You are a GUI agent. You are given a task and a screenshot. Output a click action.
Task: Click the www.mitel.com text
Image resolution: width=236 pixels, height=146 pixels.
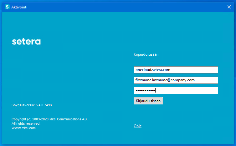click(23, 128)
